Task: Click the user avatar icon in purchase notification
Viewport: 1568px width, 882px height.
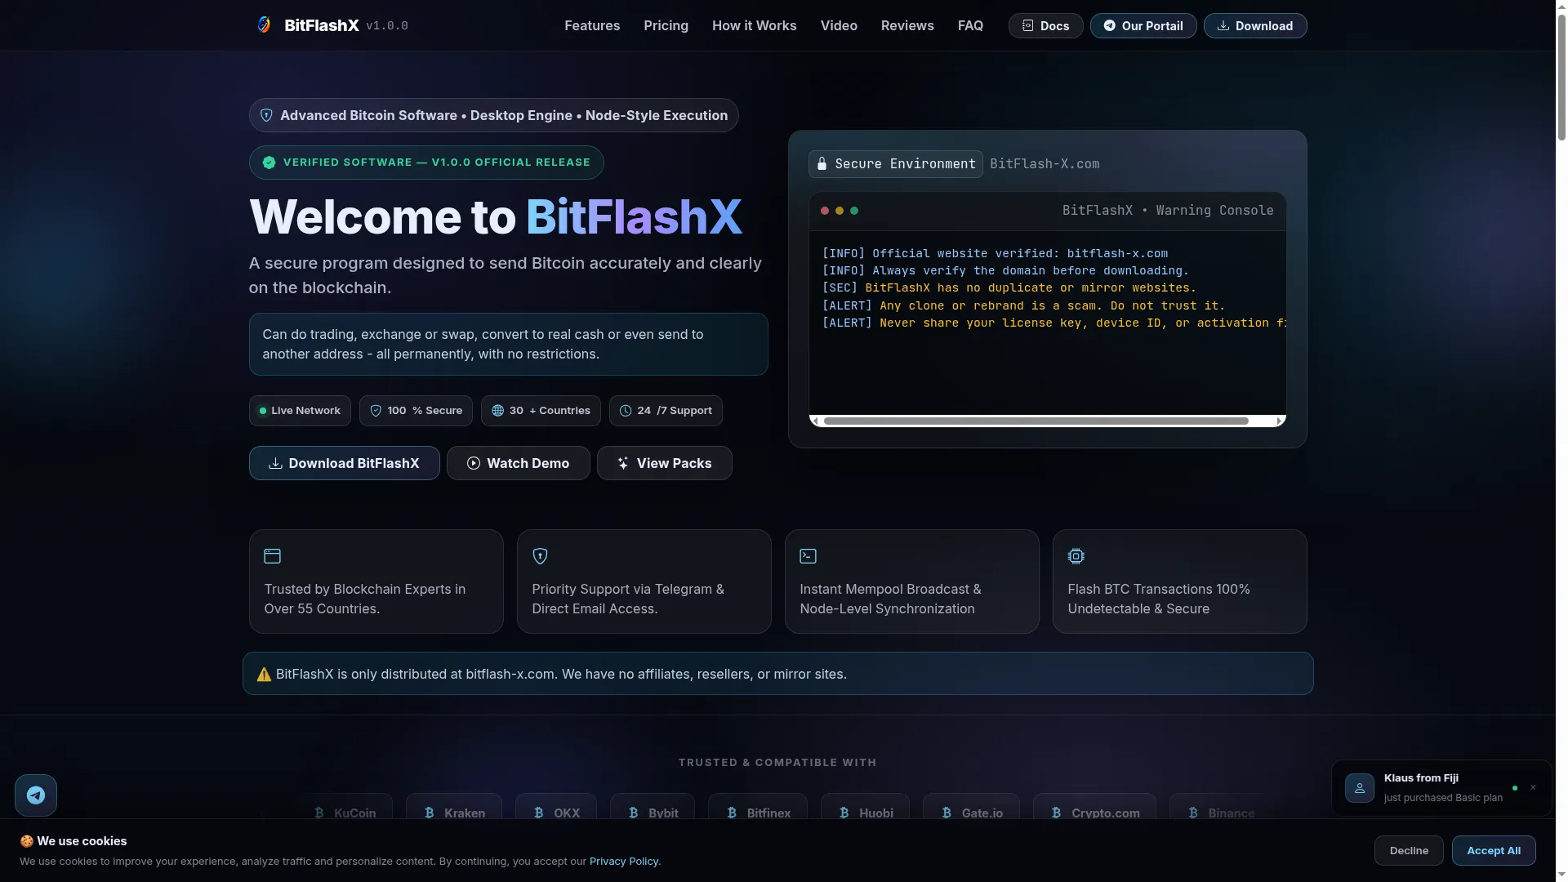Action: (x=1360, y=788)
